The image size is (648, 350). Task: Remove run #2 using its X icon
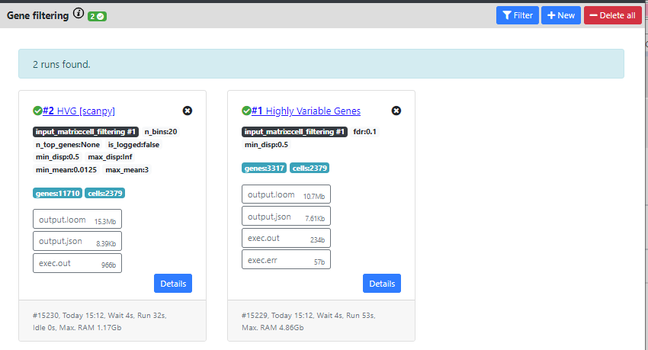click(x=188, y=111)
